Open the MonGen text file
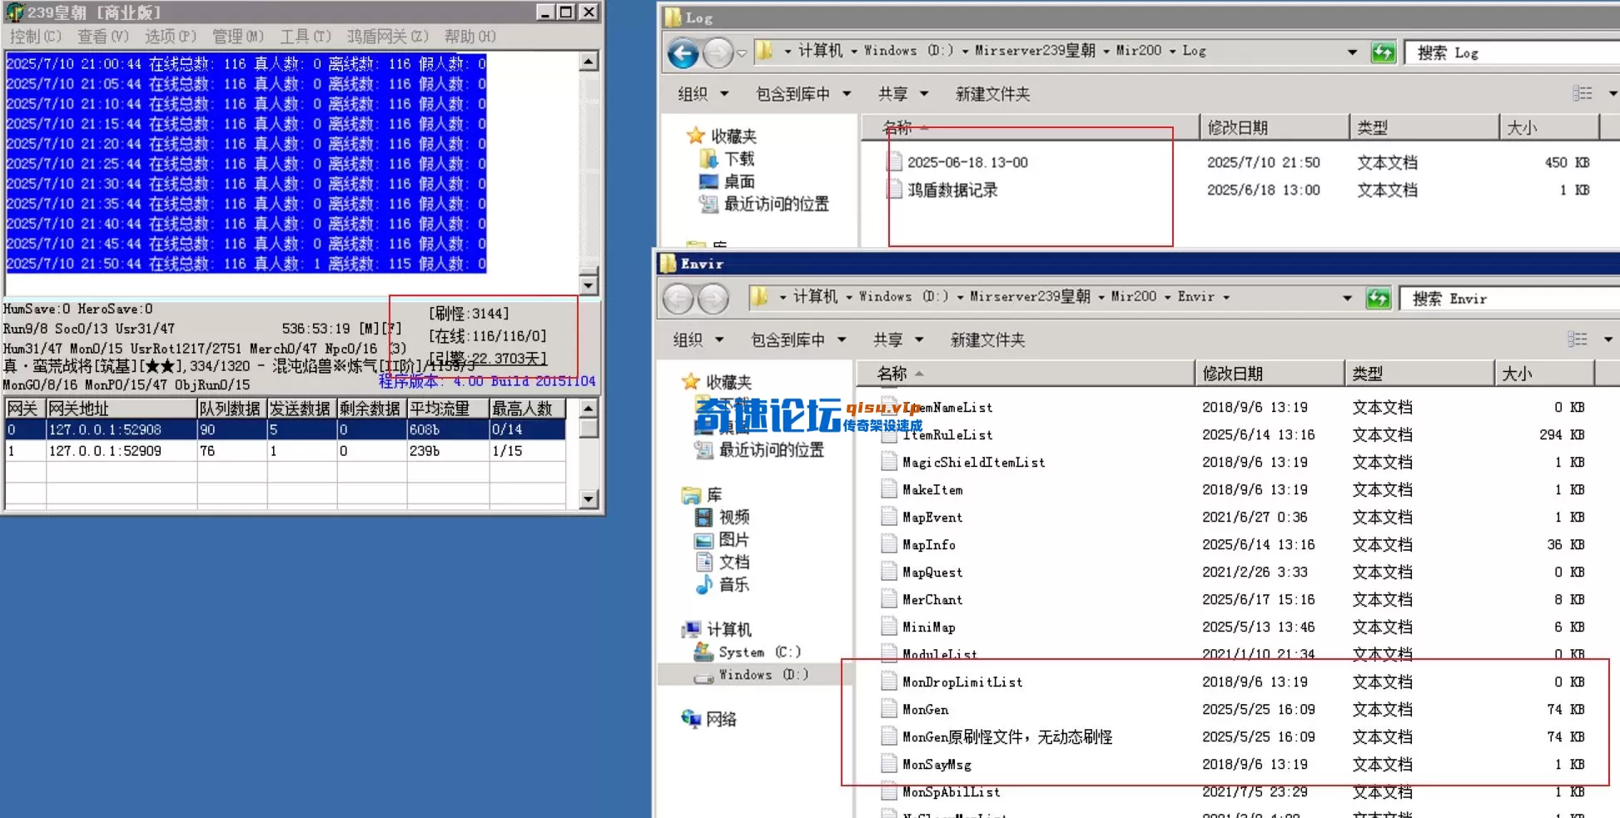Image resolution: width=1620 pixels, height=818 pixels. point(924,709)
